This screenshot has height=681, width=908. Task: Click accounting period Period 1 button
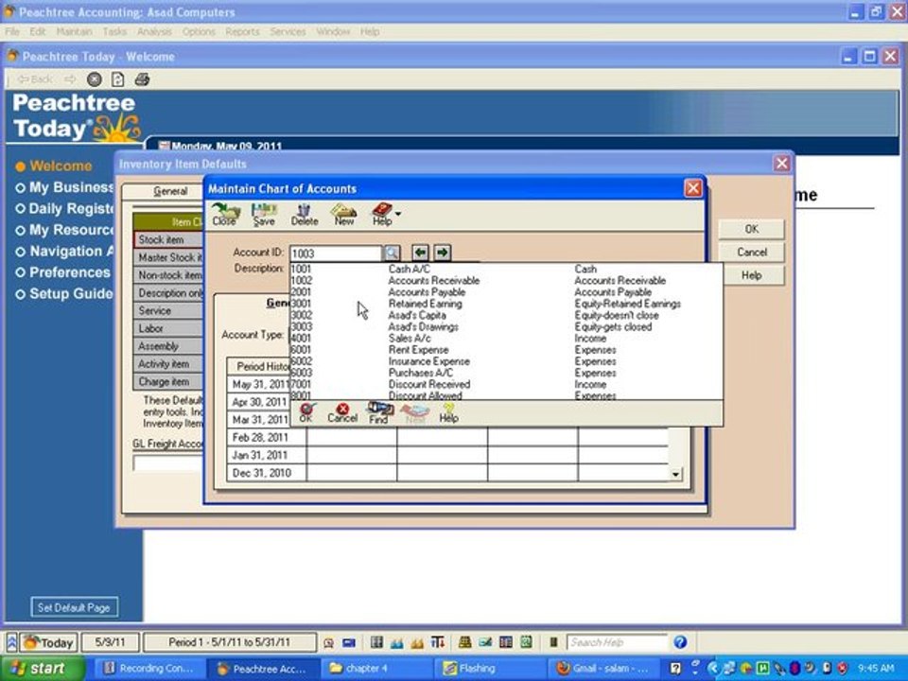click(230, 643)
